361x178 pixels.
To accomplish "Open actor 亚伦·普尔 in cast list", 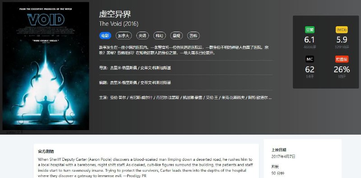I will coord(118,98).
